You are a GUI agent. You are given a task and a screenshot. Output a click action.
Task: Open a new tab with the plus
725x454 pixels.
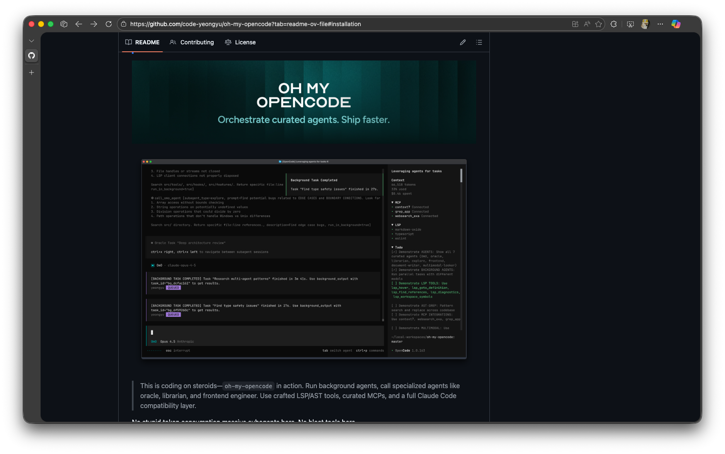[x=32, y=72]
